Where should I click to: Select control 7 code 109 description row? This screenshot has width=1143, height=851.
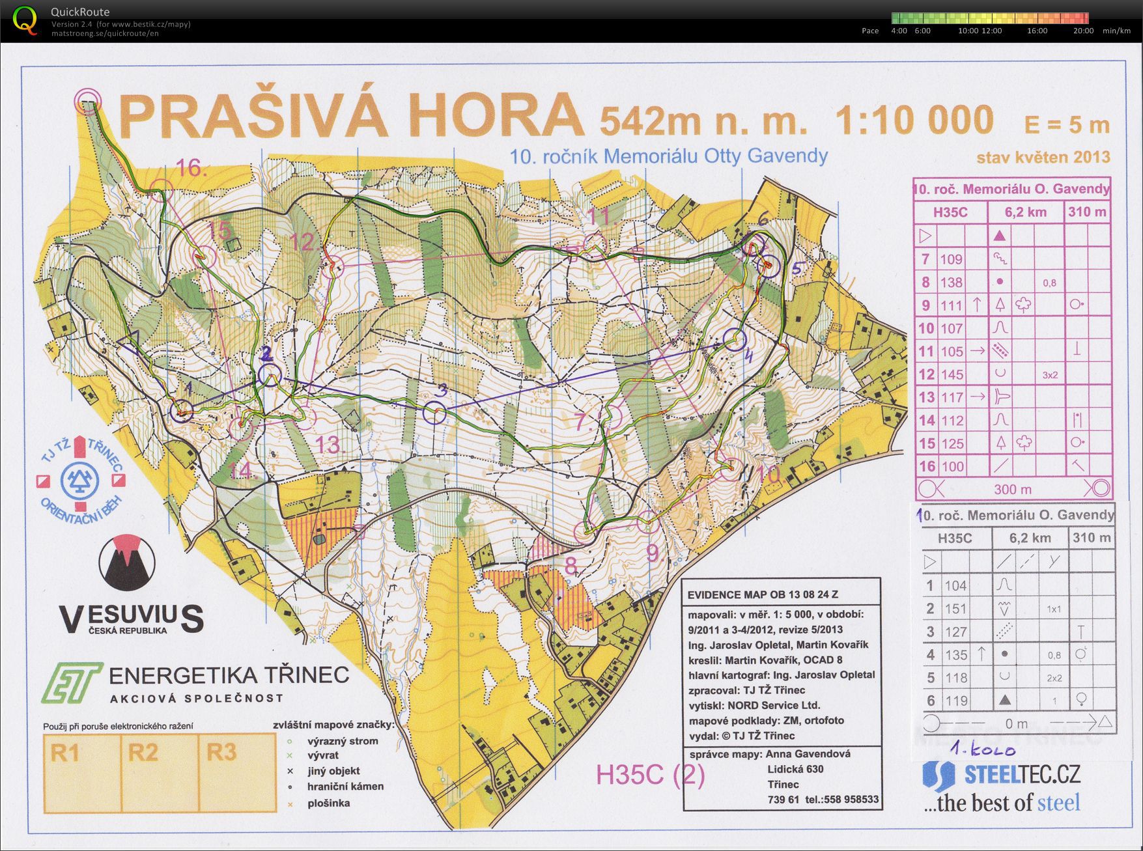[1012, 258]
